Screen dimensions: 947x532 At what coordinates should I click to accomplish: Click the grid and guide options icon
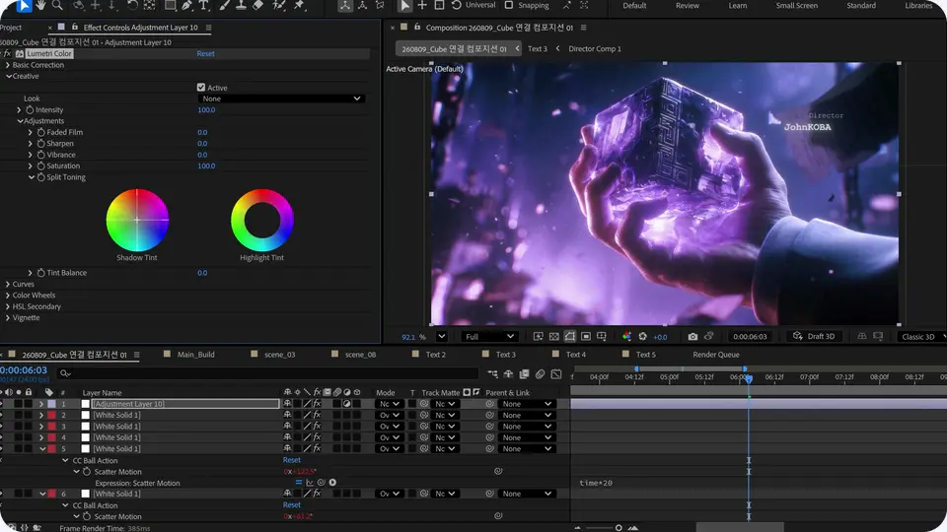602,337
